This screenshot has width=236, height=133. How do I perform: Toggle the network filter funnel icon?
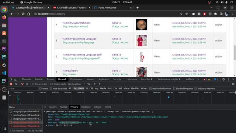tap(22, 84)
